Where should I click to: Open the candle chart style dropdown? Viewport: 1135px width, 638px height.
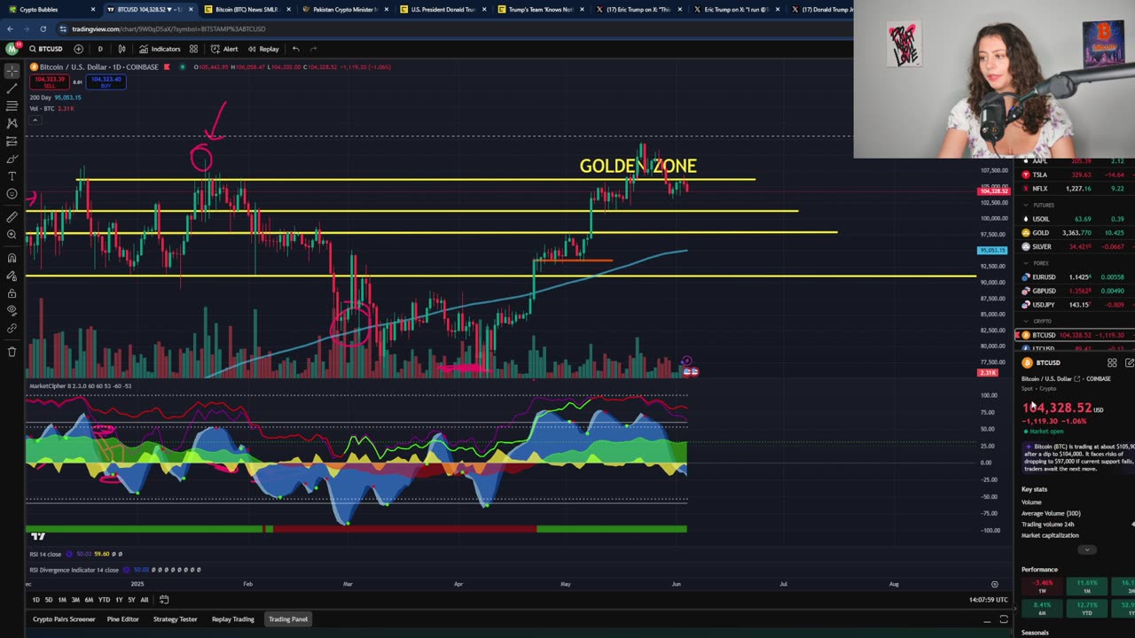tap(121, 49)
